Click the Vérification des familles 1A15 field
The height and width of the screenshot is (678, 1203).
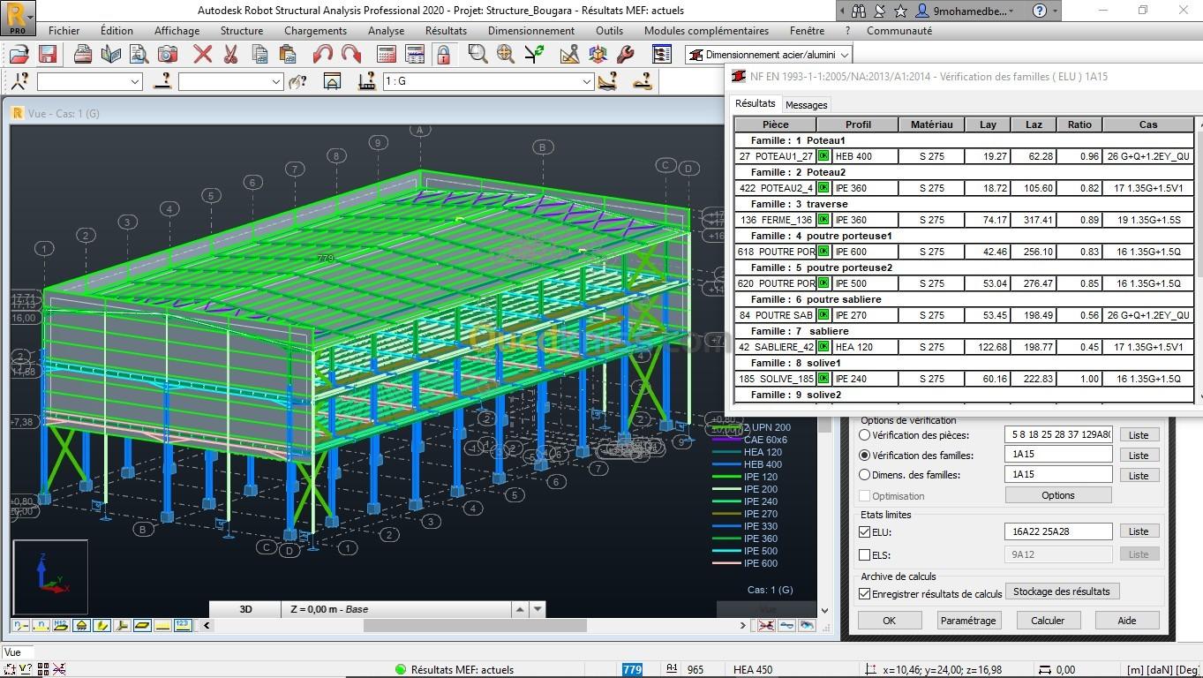(1058, 455)
